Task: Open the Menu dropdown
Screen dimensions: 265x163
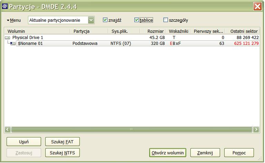Action: (x=14, y=20)
